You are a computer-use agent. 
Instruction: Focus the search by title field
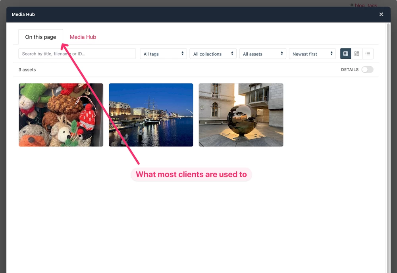[77, 54]
